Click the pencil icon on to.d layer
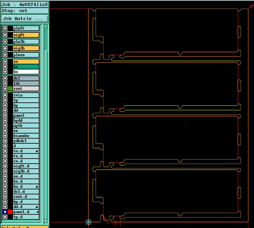 37,151
